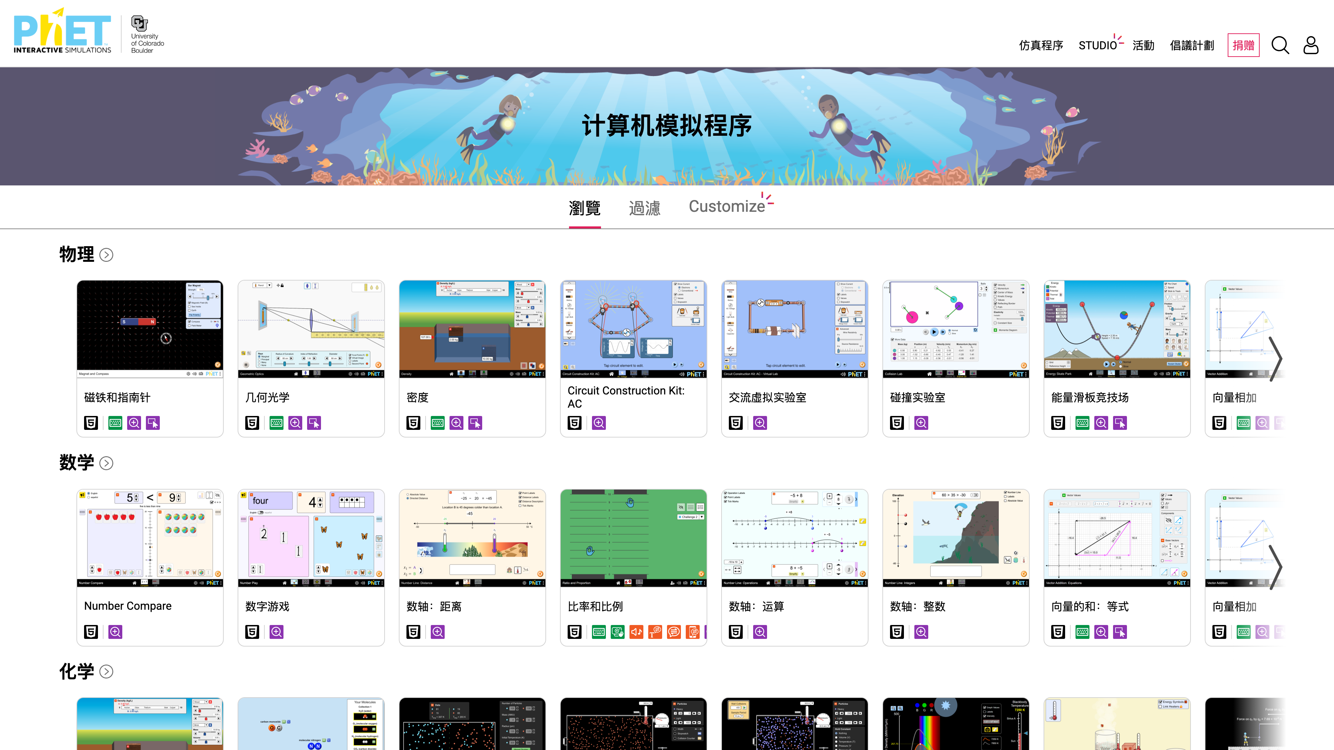This screenshot has width=1334, height=750.
Task: Click interactive highlights icon on 能量滑板竞技场 card
Action: pyautogui.click(x=1120, y=423)
